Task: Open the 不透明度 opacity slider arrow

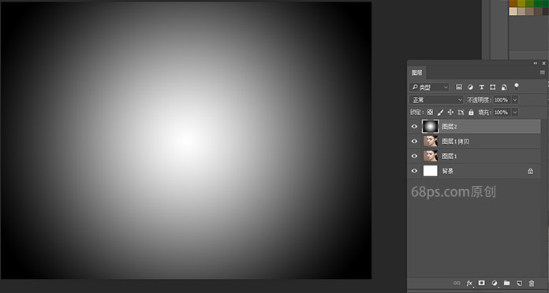Action: pyautogui.click(x=514, y=100)
